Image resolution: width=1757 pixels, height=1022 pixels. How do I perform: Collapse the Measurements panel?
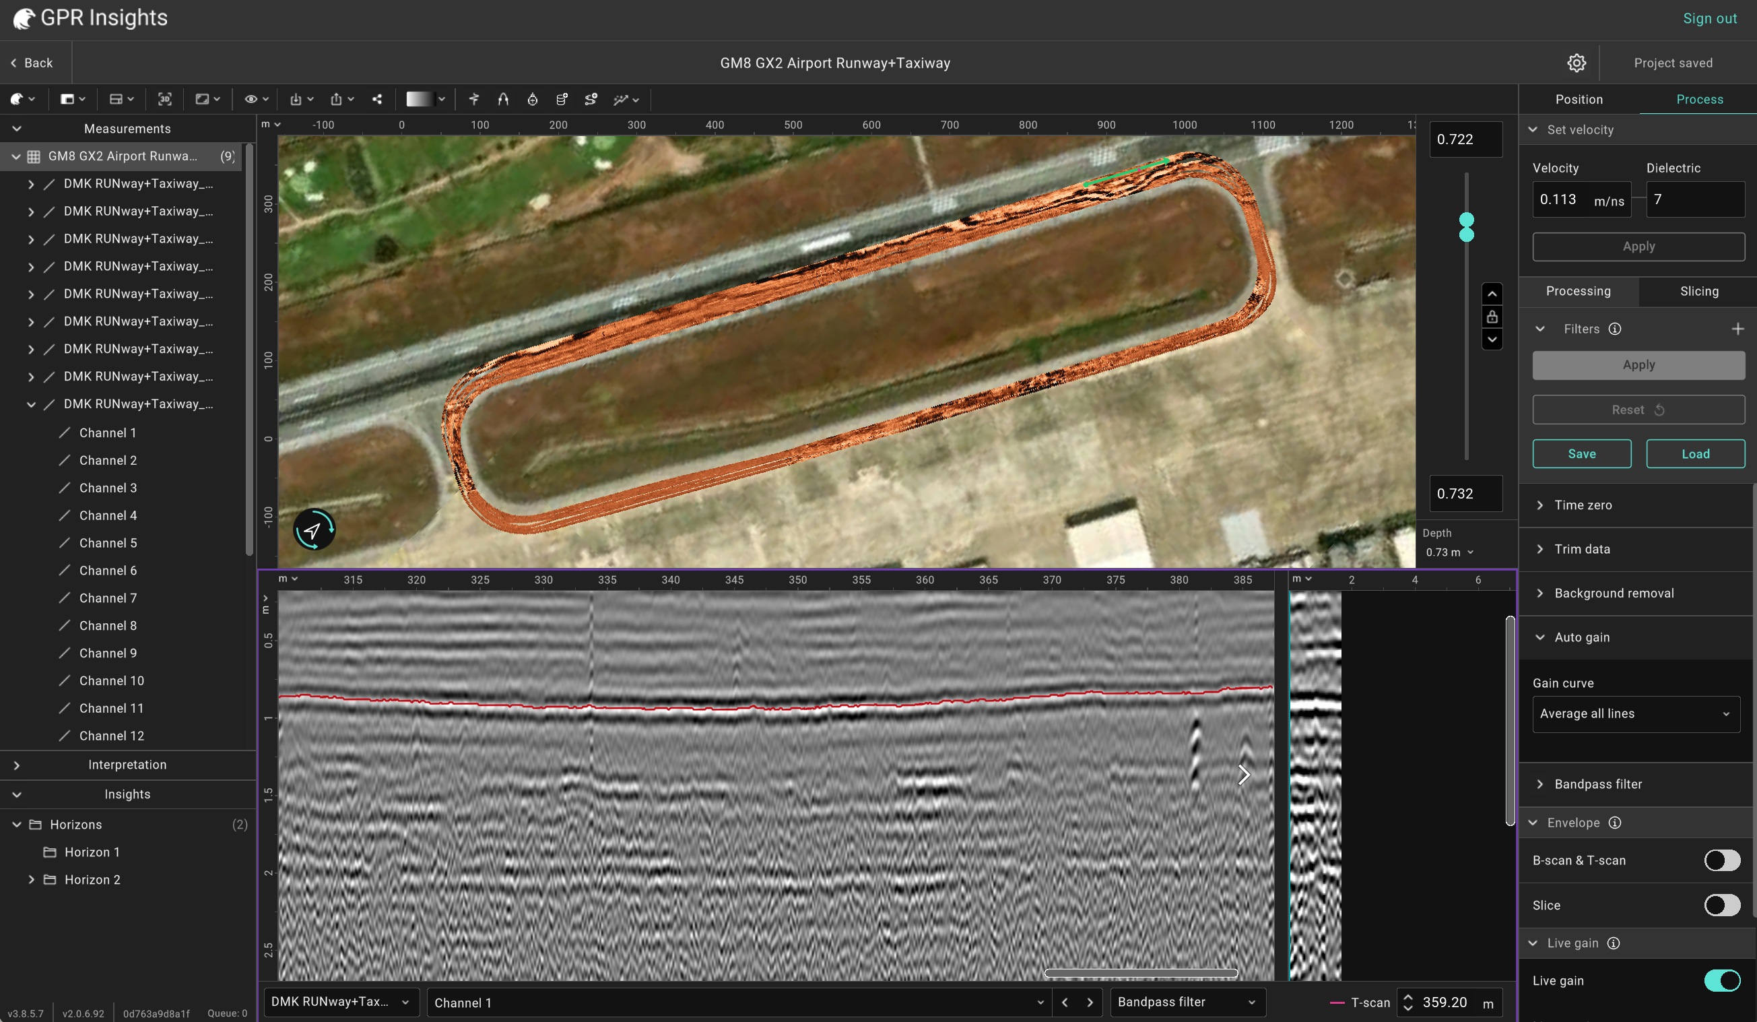(x=17, y=129)
